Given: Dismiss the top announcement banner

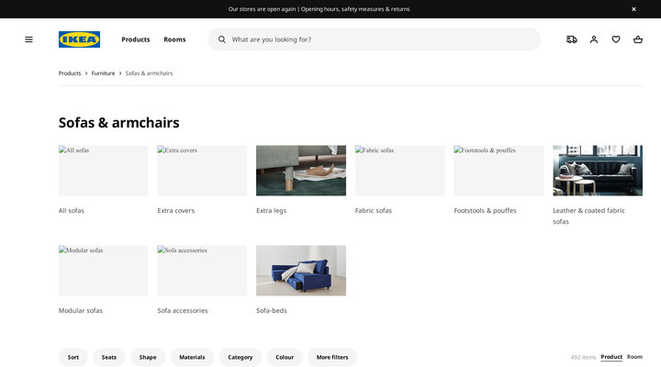Looking at the screenshot, I should pyautogui.click(x=633, y=9).
